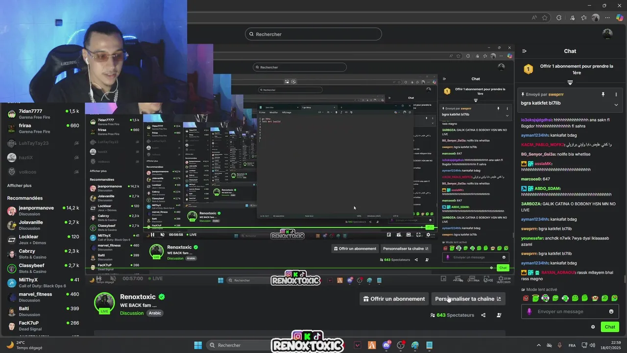This screenshot has width=627, height=353.
Task: Collapse the pinned message with its chevron
Action: pyautogui.click(x=616, y=104)
